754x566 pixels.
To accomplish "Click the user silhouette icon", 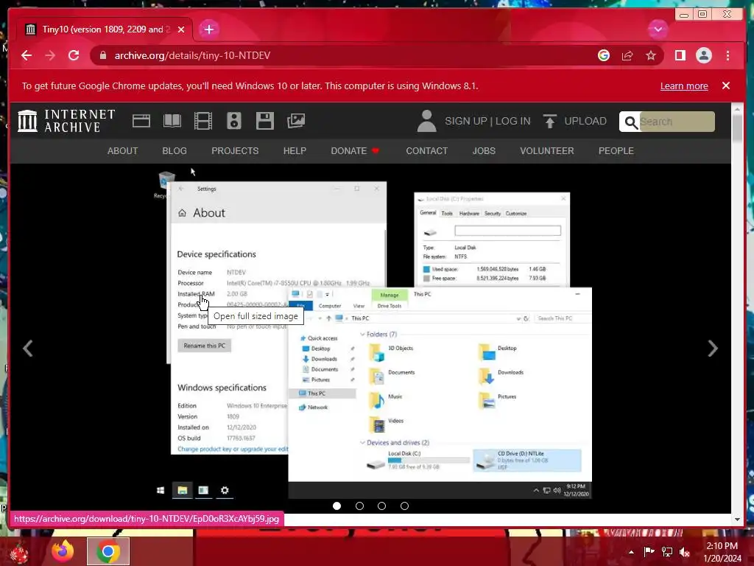I will (x=426, y=121).
